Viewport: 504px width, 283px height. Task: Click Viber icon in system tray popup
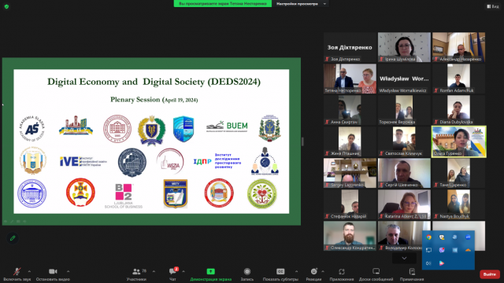442,250
